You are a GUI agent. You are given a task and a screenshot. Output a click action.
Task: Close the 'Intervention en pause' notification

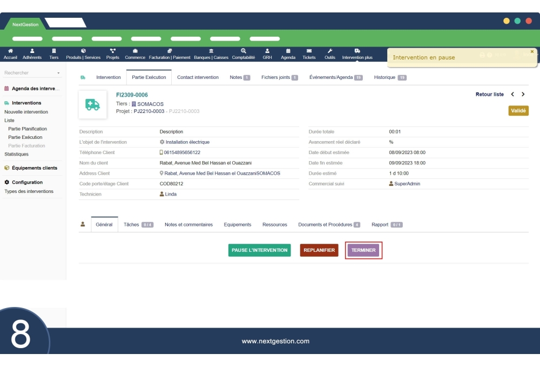tap(532, 51)
